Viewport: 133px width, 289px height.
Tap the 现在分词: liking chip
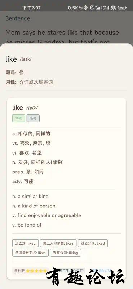[66, 253]
